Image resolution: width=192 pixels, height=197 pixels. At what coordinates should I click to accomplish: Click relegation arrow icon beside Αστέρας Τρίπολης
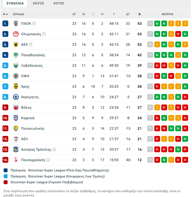click(54, 149)
